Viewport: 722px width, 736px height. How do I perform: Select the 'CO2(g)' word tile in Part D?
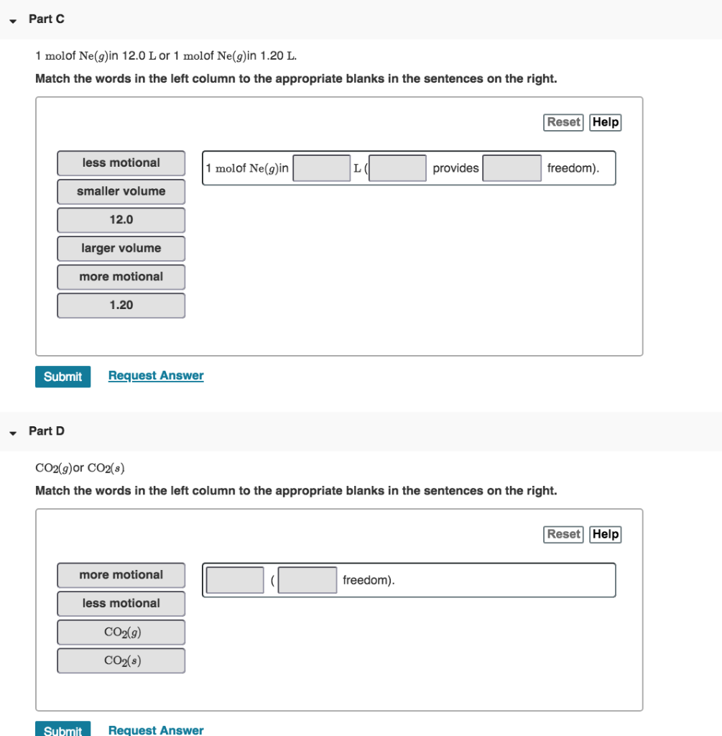coord(121,632)
